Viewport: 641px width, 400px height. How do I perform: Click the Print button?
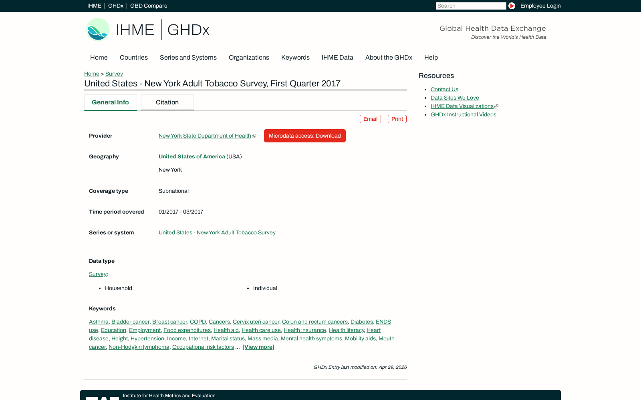(397, 119)
